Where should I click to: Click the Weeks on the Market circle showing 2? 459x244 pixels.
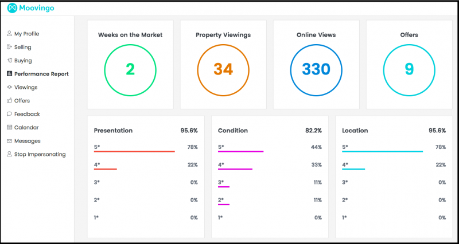[x=130, y=70]
